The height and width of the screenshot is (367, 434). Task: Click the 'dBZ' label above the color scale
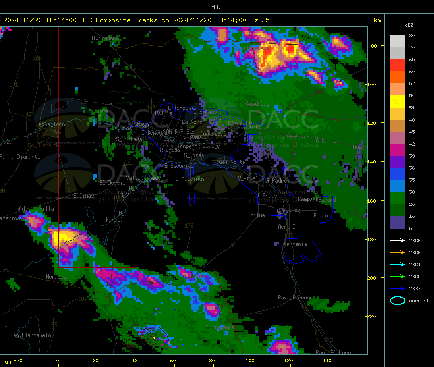409,25
